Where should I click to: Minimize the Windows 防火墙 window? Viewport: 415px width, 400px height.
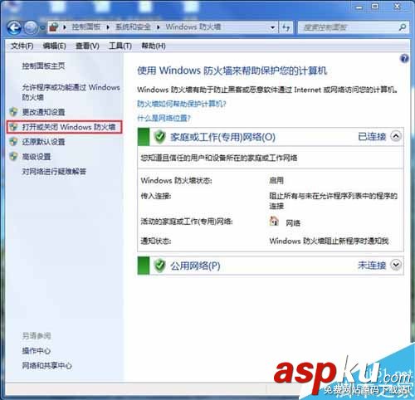[359, 7]
